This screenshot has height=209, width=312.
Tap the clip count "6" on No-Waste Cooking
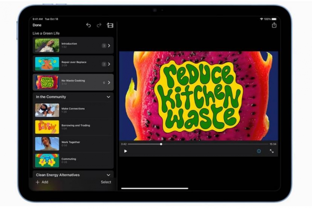pos(104,83)
